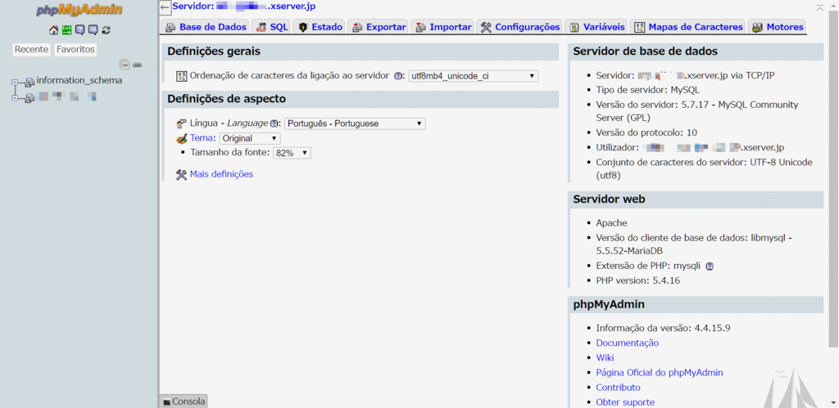Click the collation icon before Ordenação de caracteres
The width and height of the screenshot is (839, 408).
click(x=181, y=76)
